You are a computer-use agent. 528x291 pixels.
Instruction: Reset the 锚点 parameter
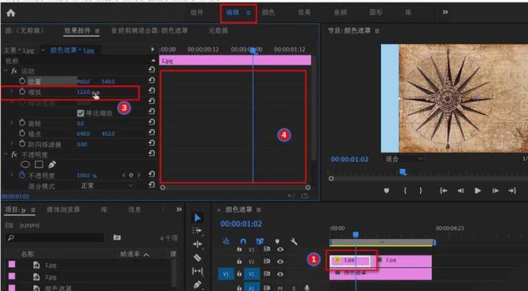(x=152, y=132)
